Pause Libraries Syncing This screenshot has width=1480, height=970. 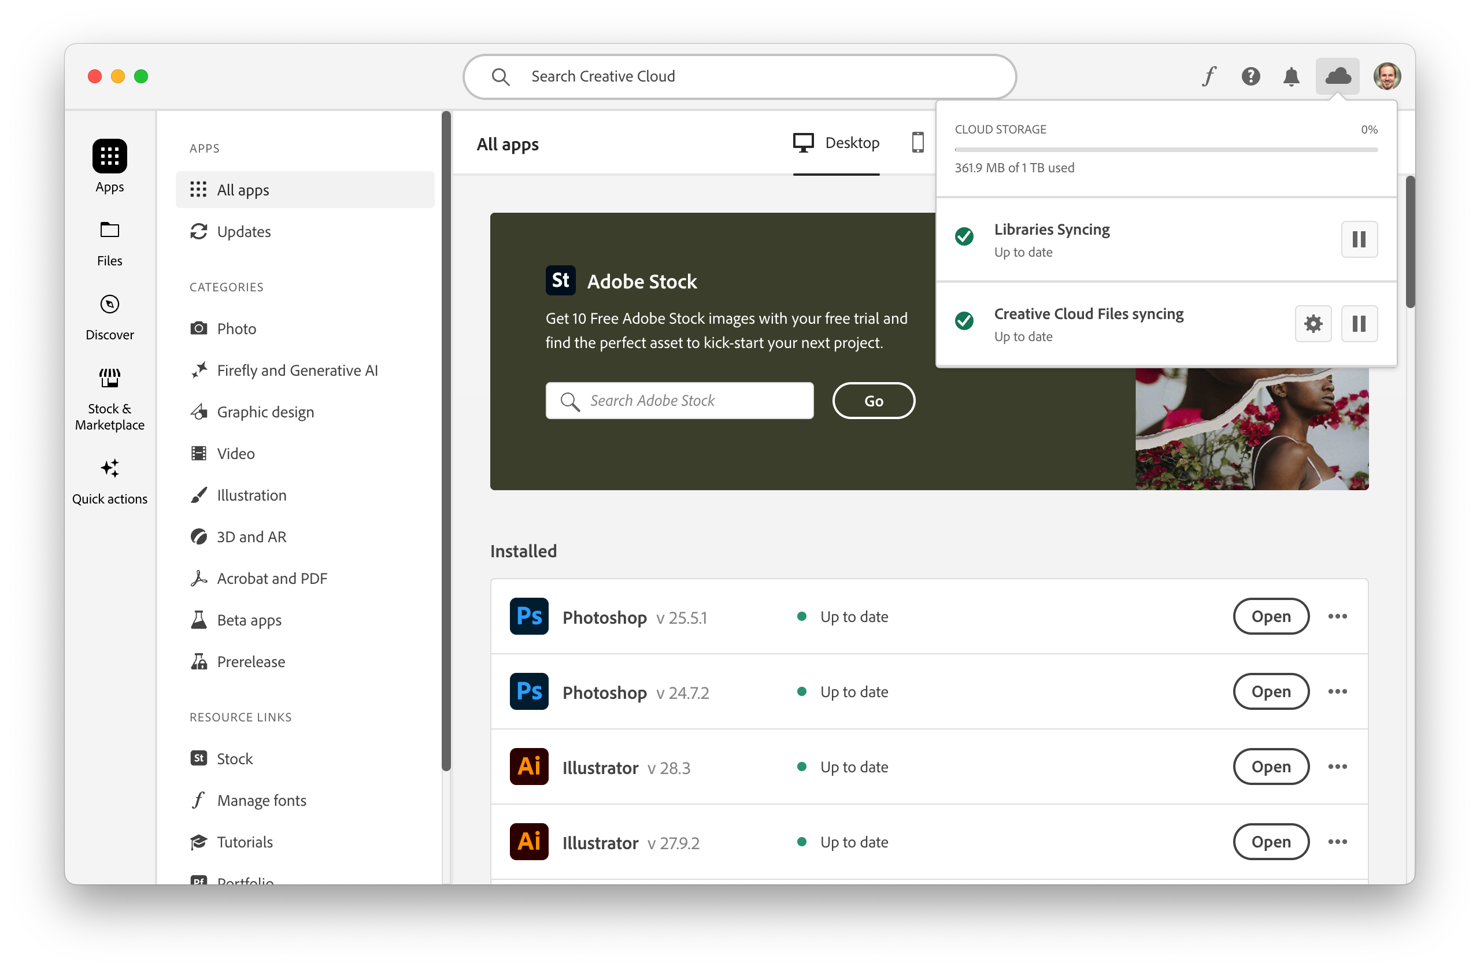(1359, 239)
